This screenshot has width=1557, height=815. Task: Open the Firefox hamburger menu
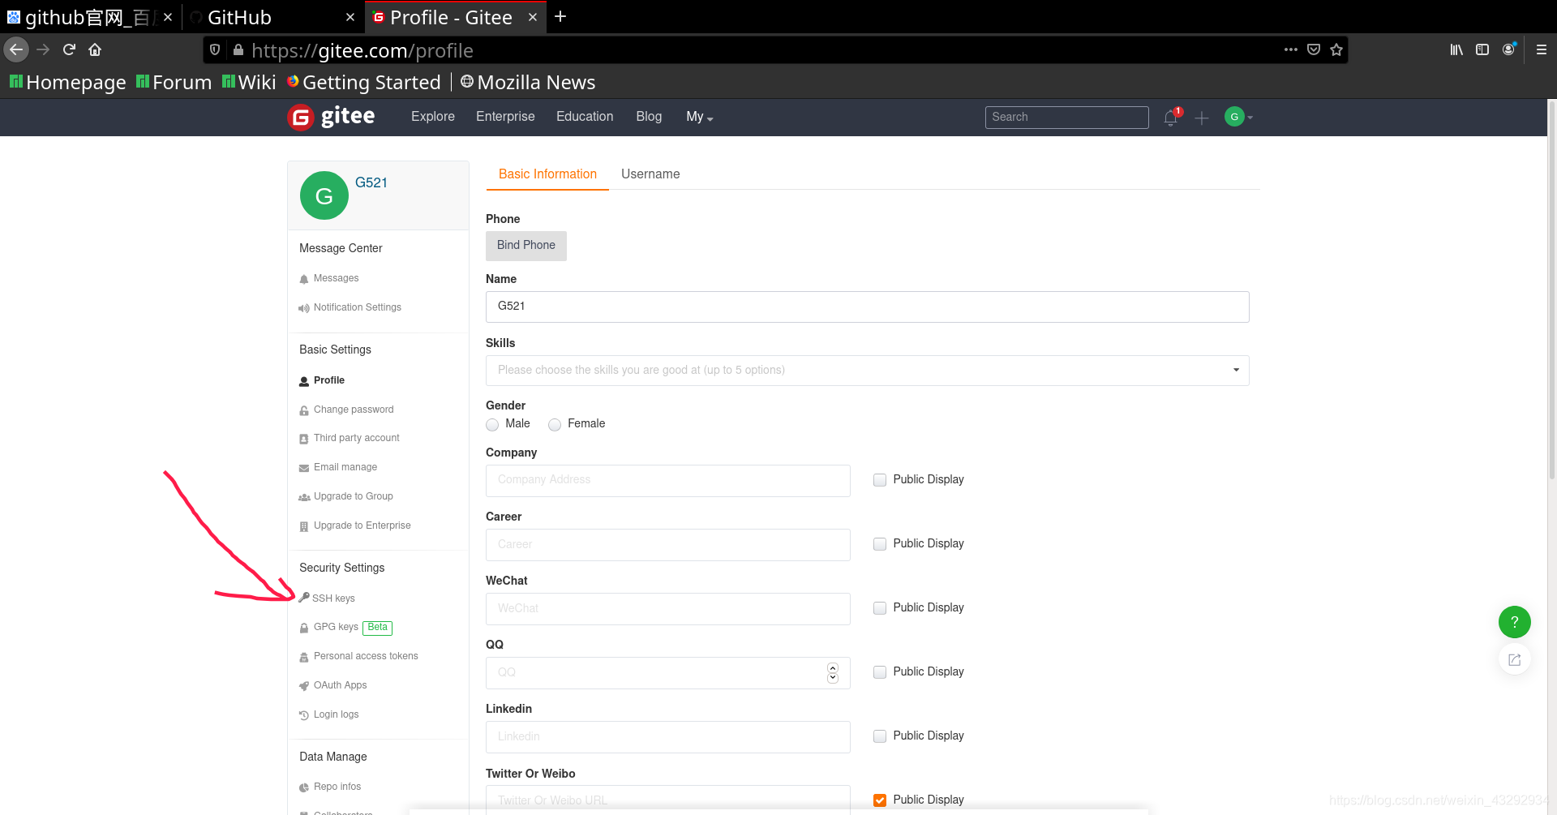tap(1542, 49)
